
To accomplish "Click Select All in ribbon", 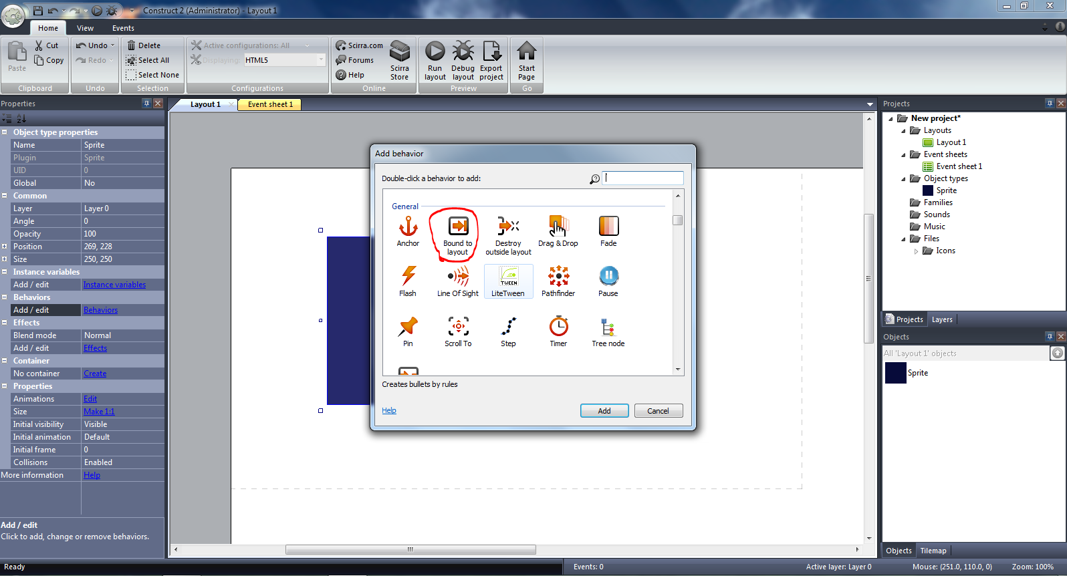I will (148, 60).
